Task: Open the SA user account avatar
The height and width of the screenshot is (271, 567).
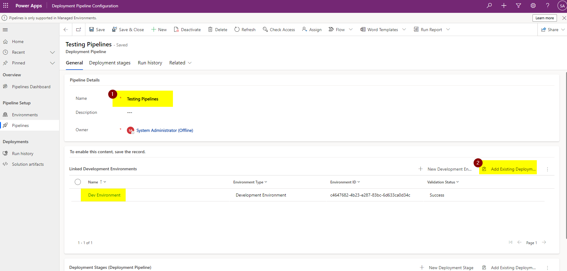Action: pos(562,5)
